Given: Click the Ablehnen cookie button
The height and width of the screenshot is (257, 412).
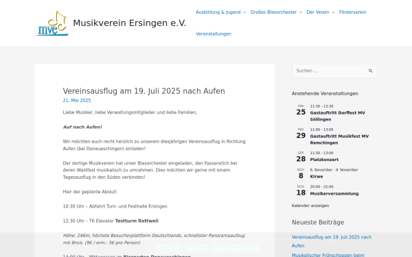Looking at the screenshot, I should tap(197, 248).
